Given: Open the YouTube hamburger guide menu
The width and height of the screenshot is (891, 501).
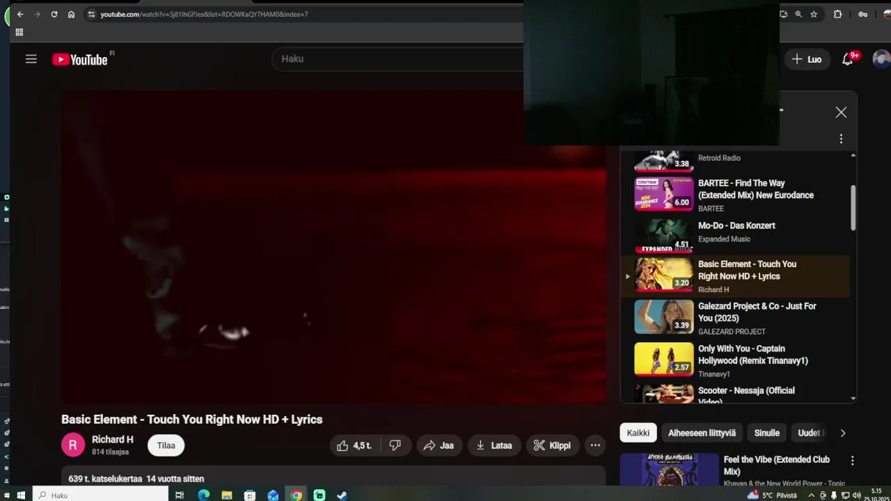Looking at the screenshot, I should click(x=31, y=59).
